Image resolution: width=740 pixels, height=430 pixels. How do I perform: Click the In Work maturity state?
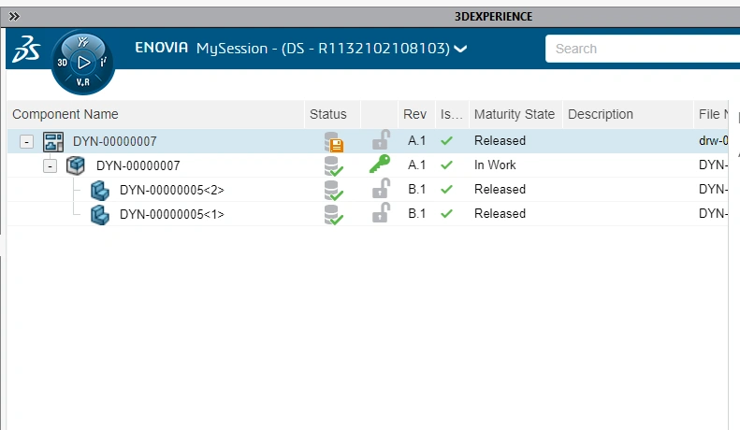click(x=495, y=165)
